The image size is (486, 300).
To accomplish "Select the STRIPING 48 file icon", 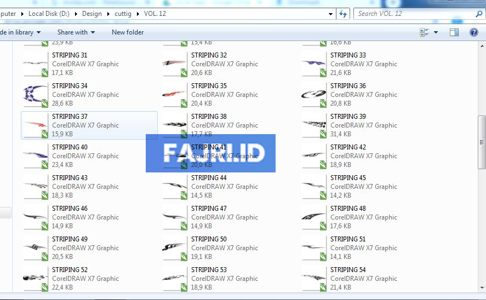I will coord(314,217).
